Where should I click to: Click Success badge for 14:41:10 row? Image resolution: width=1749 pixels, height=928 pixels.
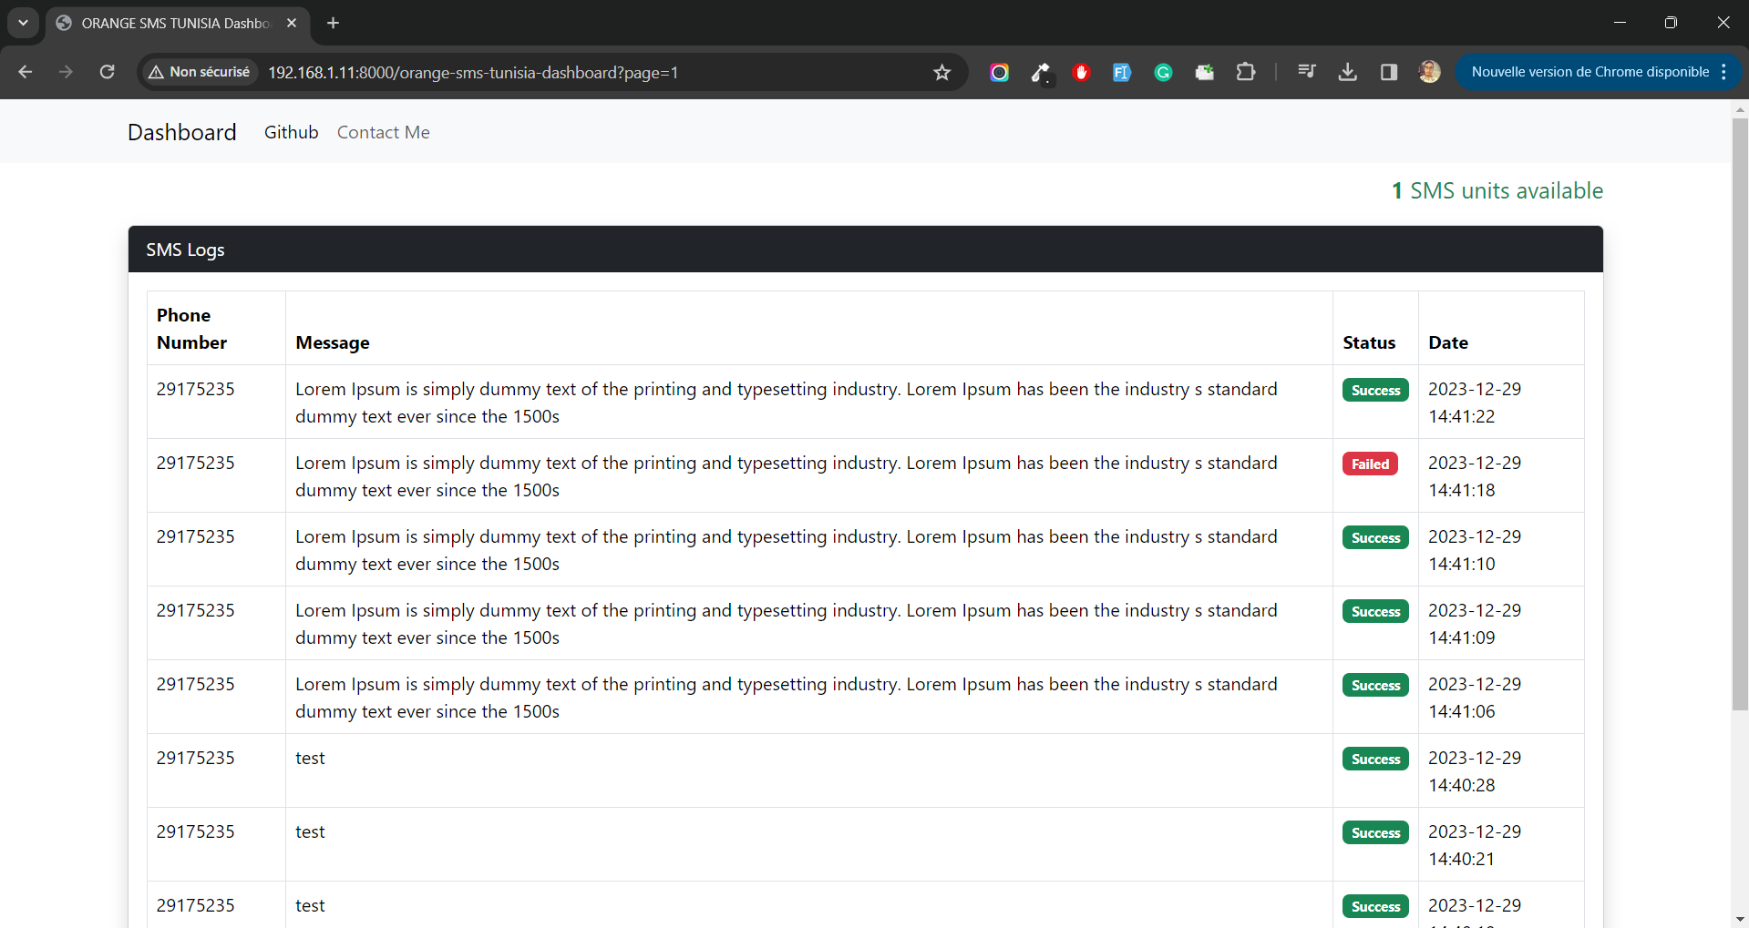pyautogui.click(x=1375, y=537)
